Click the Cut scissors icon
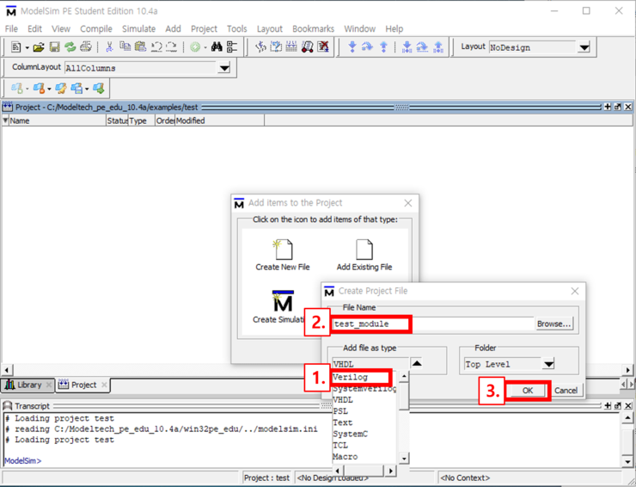This screenshot has width=636, height=487. point(109,47)
